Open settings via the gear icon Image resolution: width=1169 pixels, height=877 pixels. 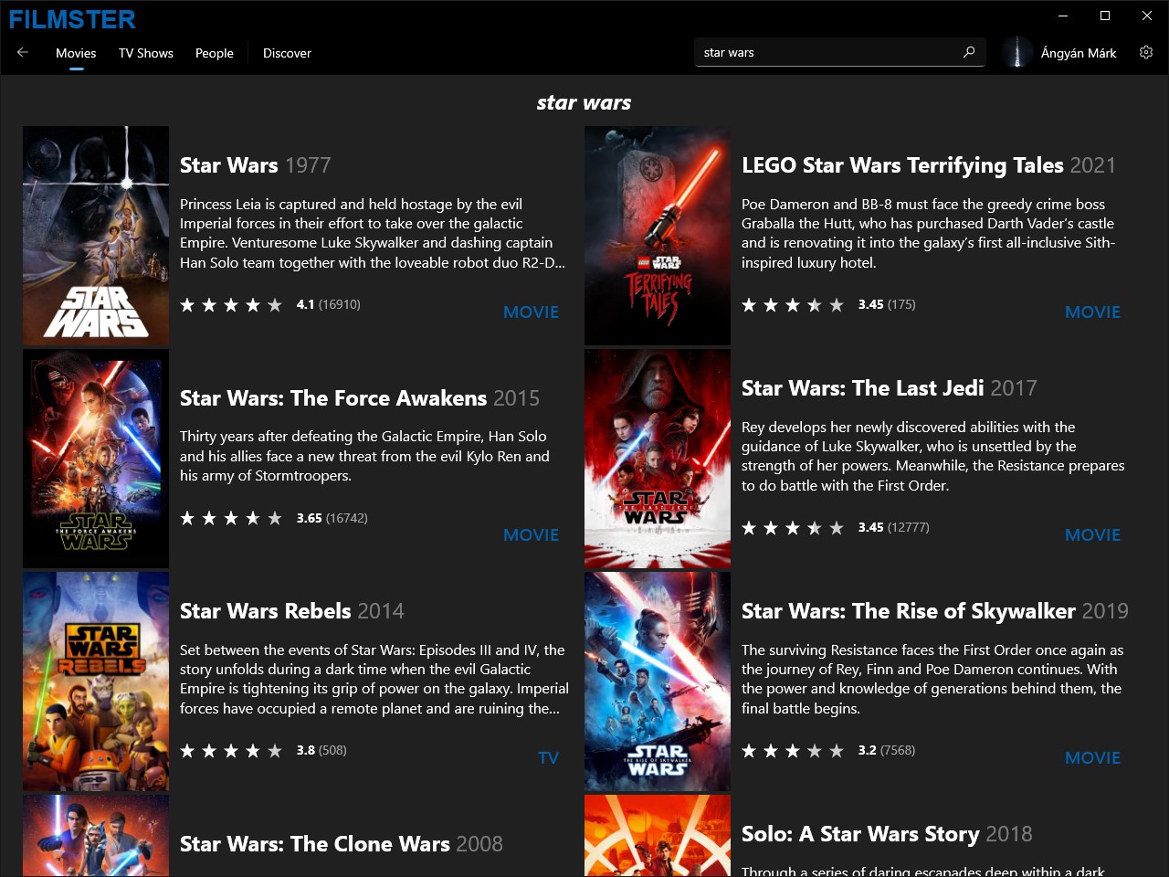pos(1146,53)
